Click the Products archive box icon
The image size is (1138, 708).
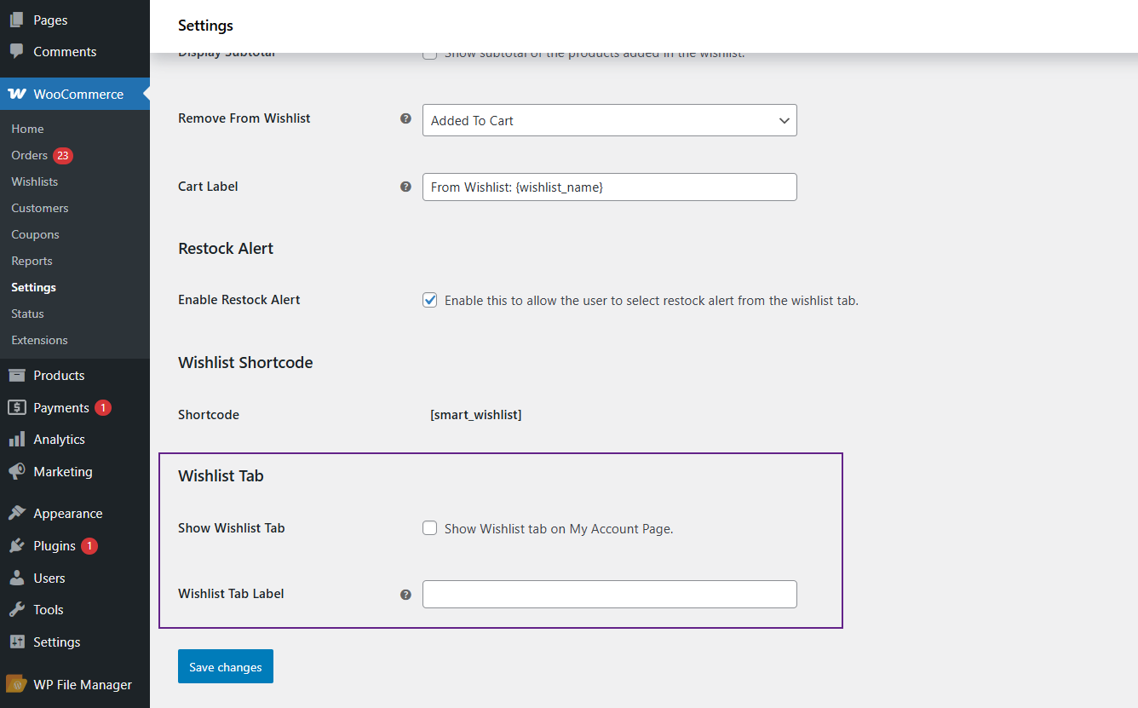(x=17, y=376)
